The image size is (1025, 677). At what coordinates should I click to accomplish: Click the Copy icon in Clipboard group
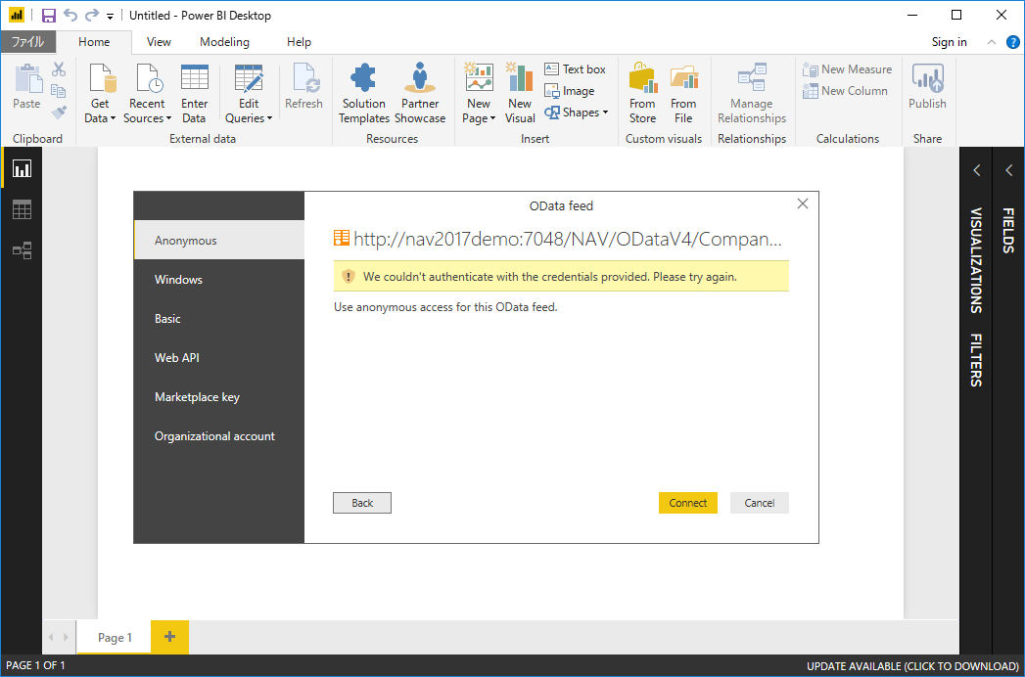tap(59, 91)
